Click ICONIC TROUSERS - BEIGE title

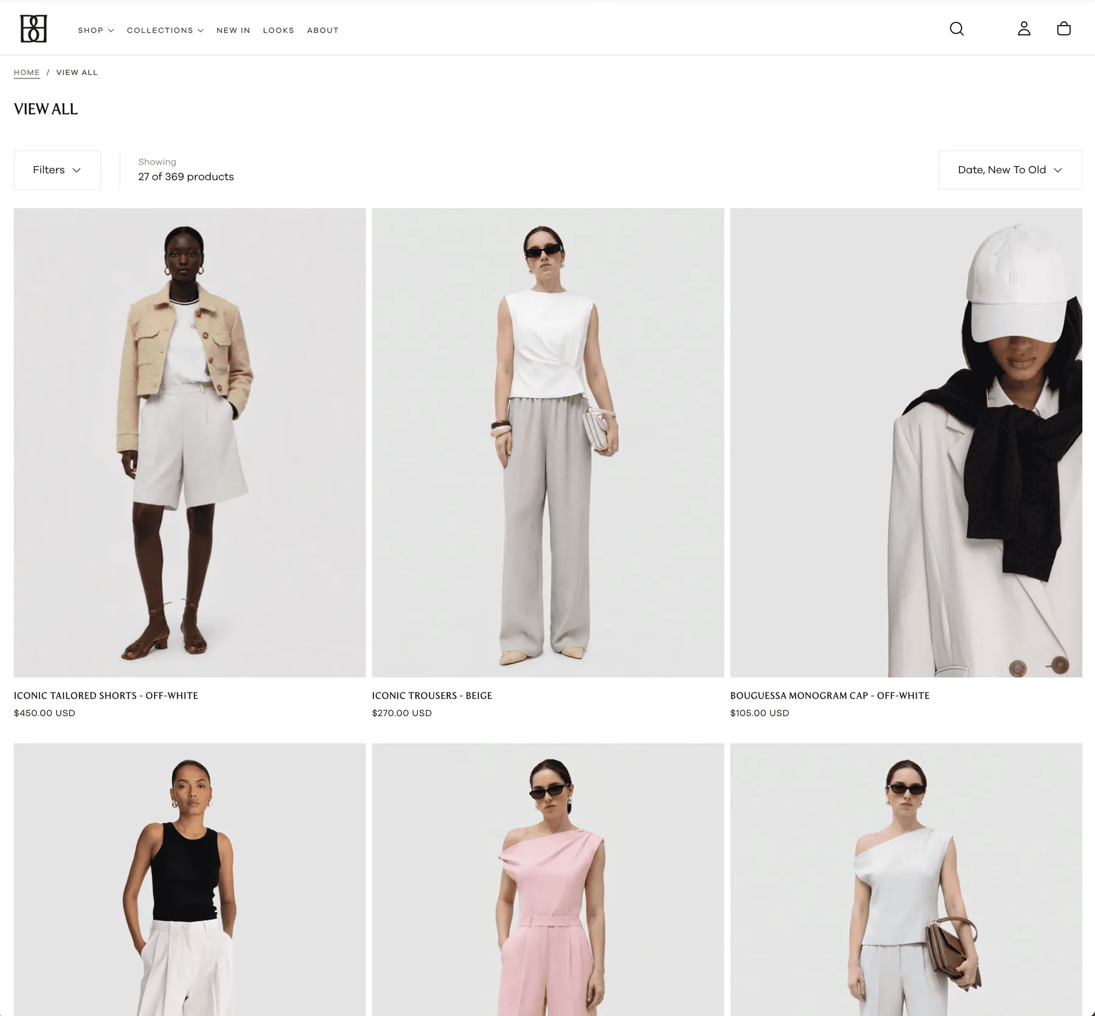point(432,696)
